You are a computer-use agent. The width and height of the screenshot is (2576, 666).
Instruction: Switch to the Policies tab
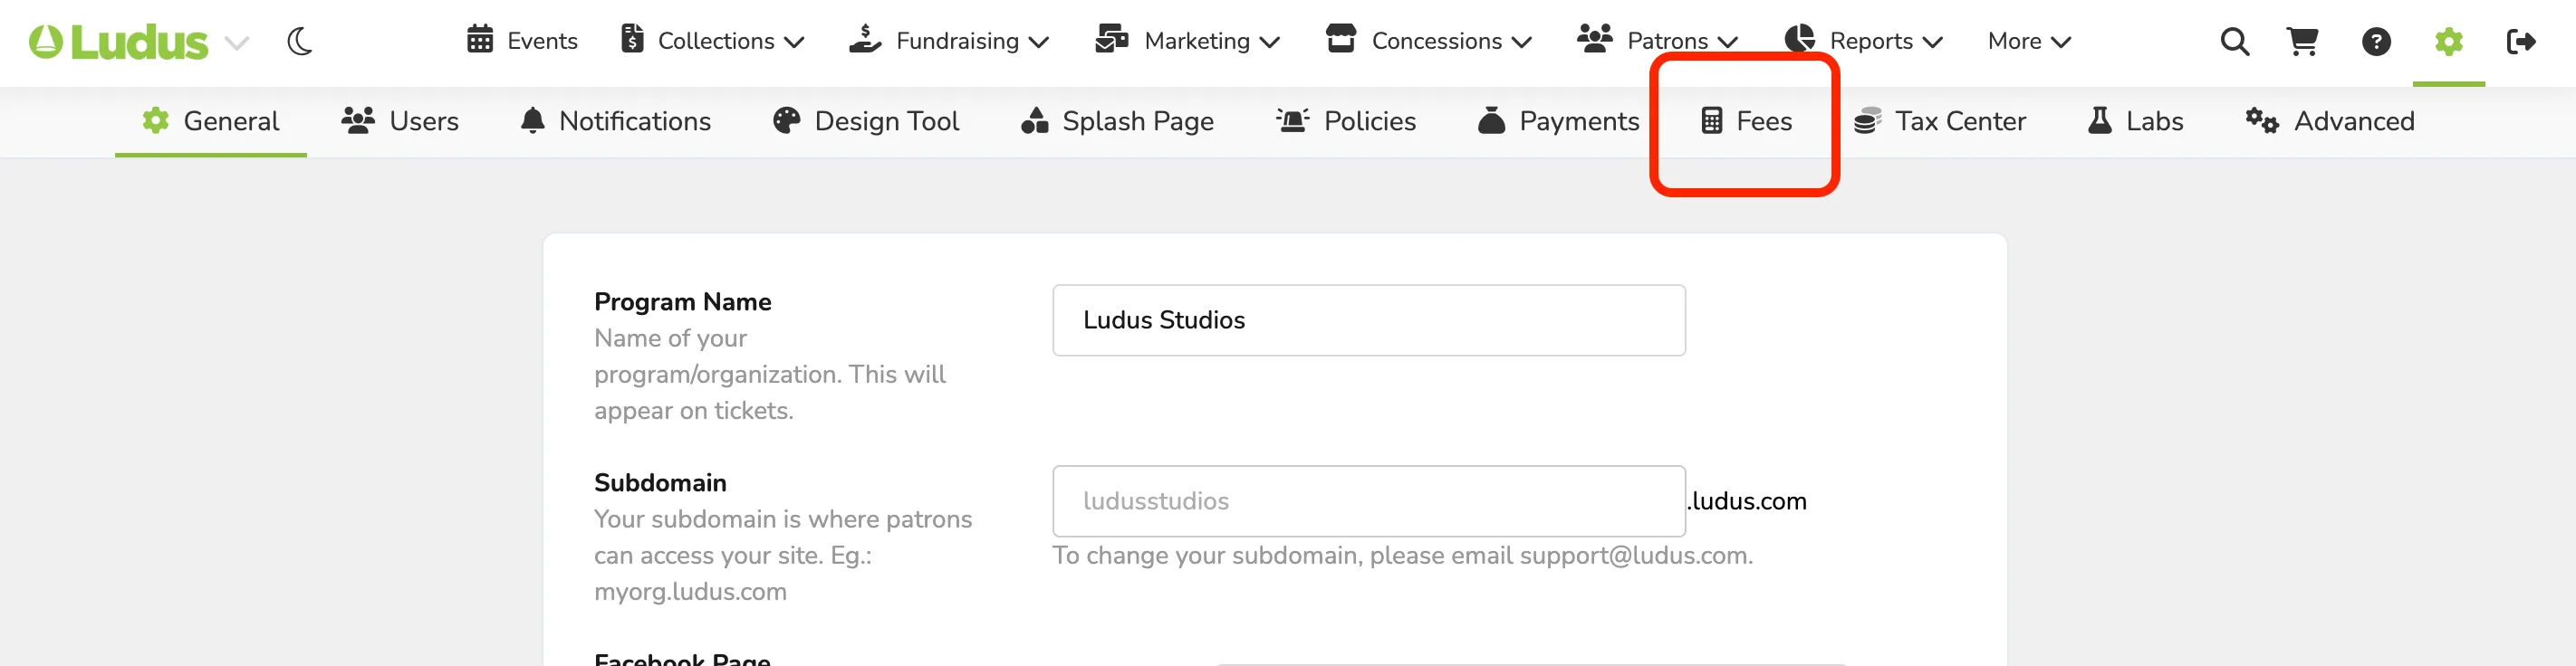(1346, 122)
